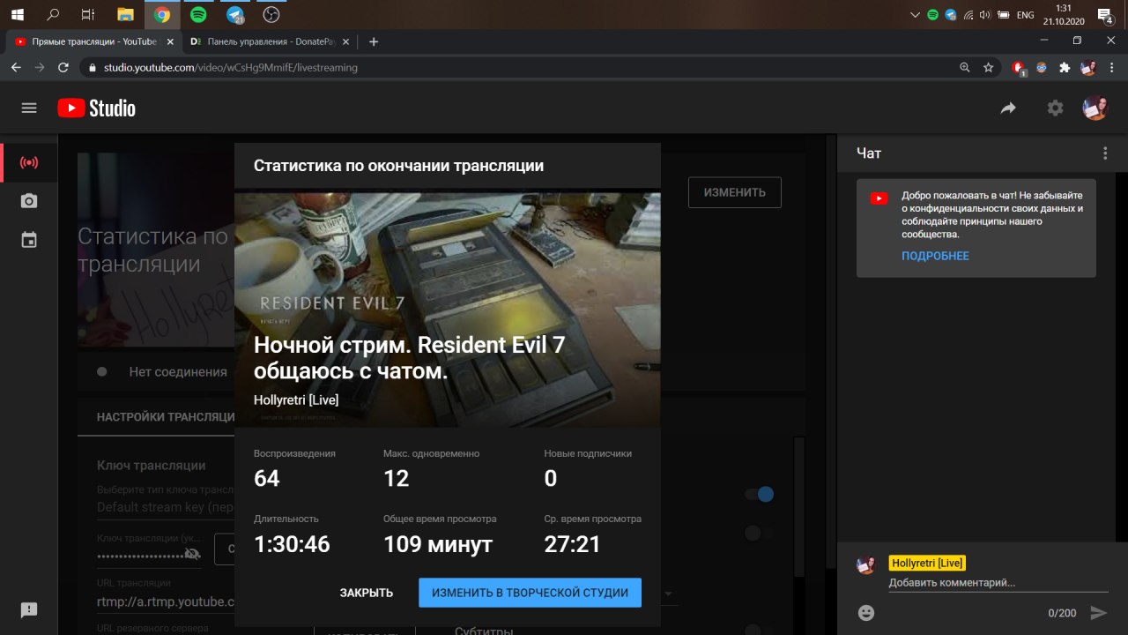Click the Нет соединения status text
Image resolution: width=1128 pixels, height=635 pixels.
(x=178, y=372)
